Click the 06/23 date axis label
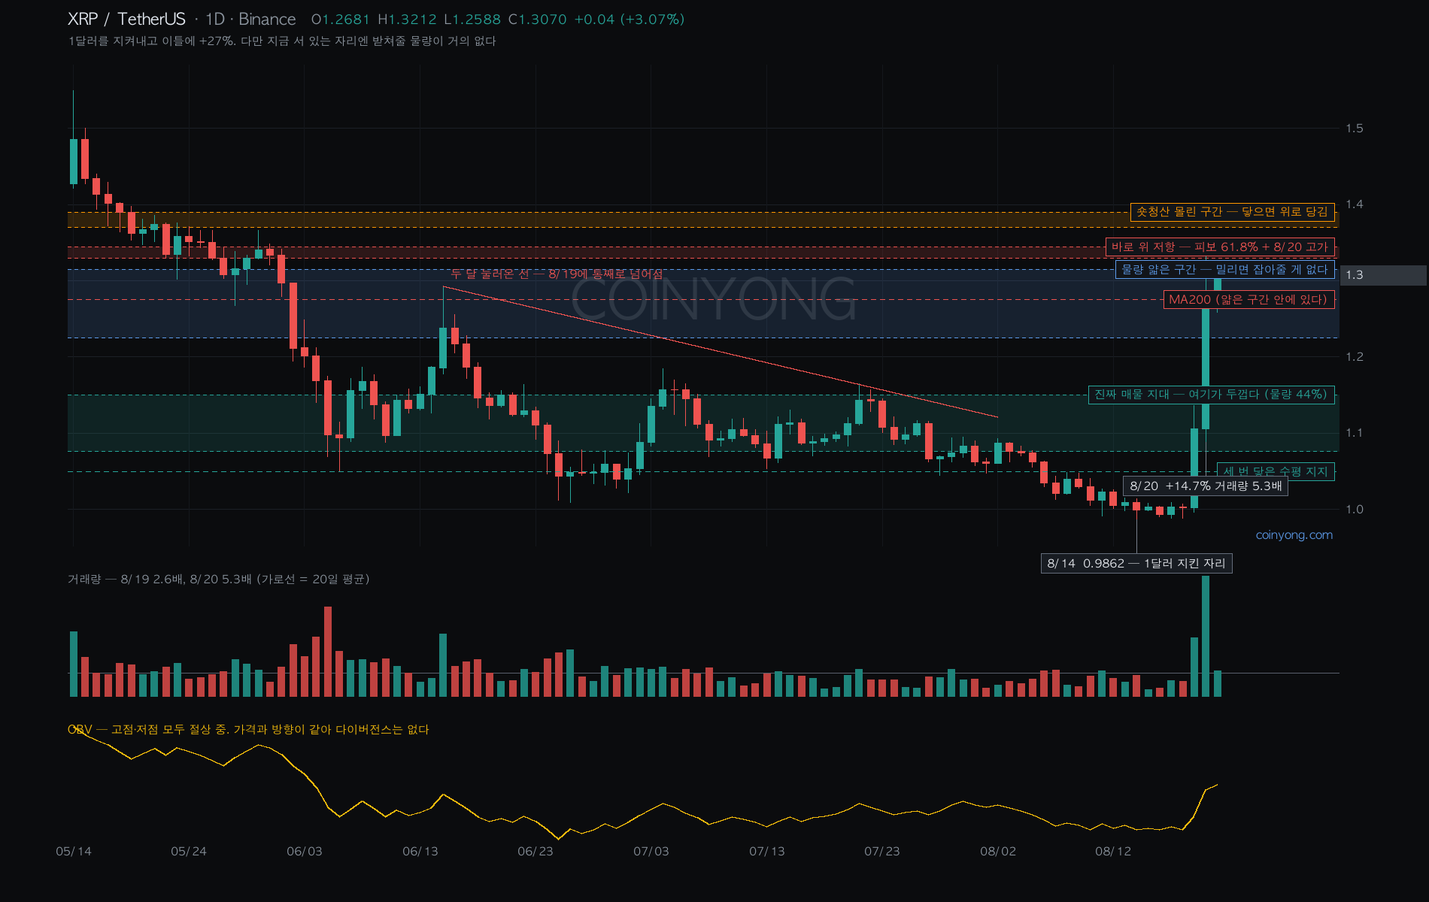 pyautogui.click(x=535, y=852)
